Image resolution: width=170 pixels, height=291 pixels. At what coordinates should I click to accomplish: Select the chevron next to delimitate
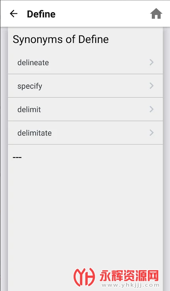coord(152,133)
